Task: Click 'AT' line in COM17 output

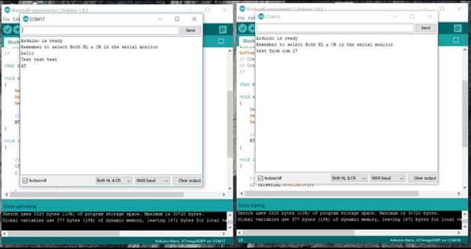Action: click(x=23, y=66)
